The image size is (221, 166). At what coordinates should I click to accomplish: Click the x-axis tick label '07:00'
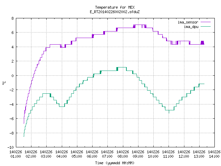107,156
